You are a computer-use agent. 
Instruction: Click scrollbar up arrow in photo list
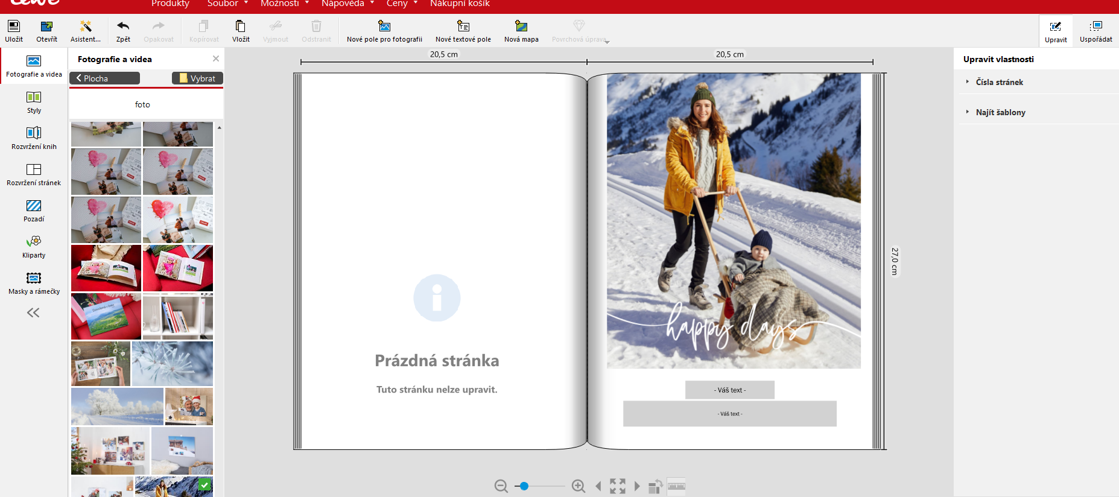pos(220,127)
